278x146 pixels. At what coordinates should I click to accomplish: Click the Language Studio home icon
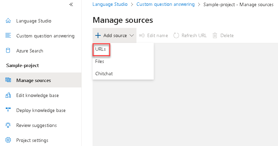(8, 21)
